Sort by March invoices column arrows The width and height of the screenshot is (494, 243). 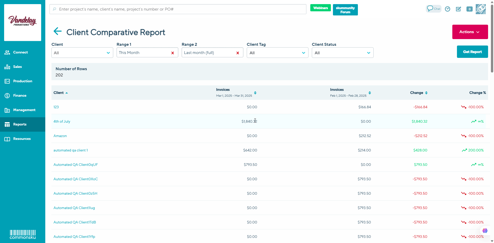pyautogui.click(x=255, y=93)
